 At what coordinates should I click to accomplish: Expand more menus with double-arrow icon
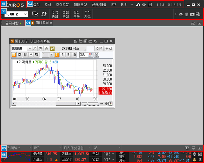point(132,5)
